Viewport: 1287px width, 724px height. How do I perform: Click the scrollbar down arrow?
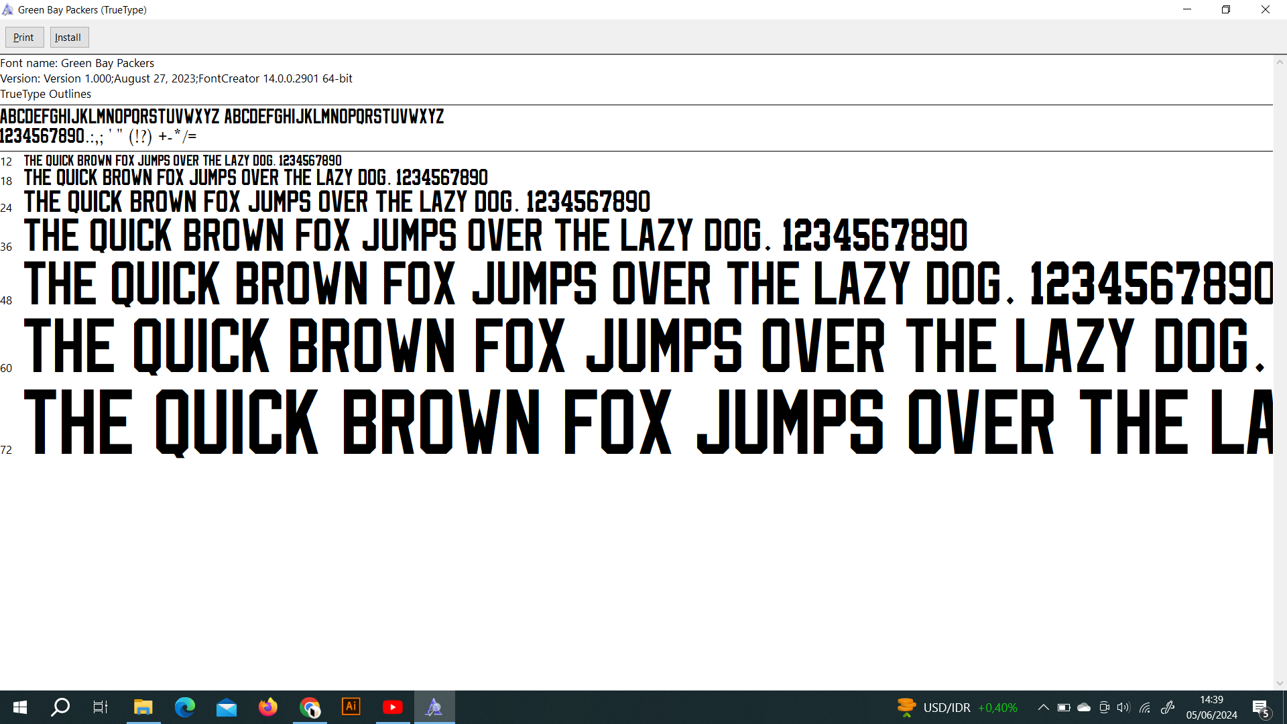pos(1280,684)
